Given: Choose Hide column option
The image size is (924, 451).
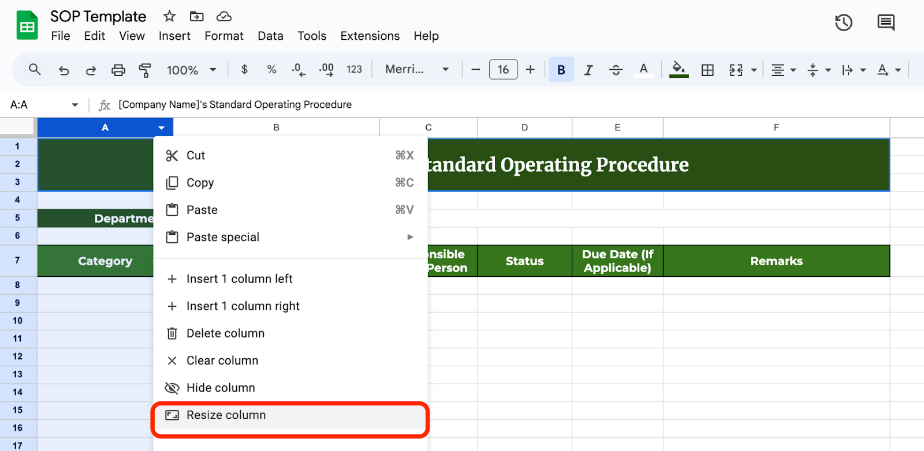Looking at the screenshot, I should tap(221, 388).
